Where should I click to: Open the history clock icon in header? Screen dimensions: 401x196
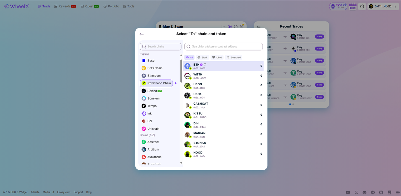point(362,6)
